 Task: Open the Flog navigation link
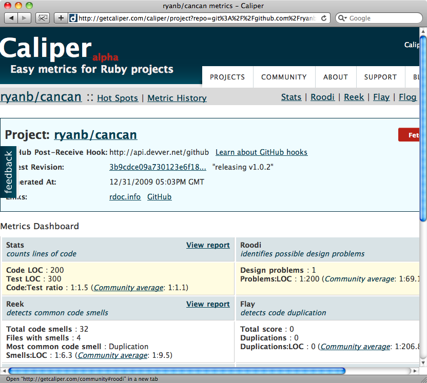[x=407, y=97]
